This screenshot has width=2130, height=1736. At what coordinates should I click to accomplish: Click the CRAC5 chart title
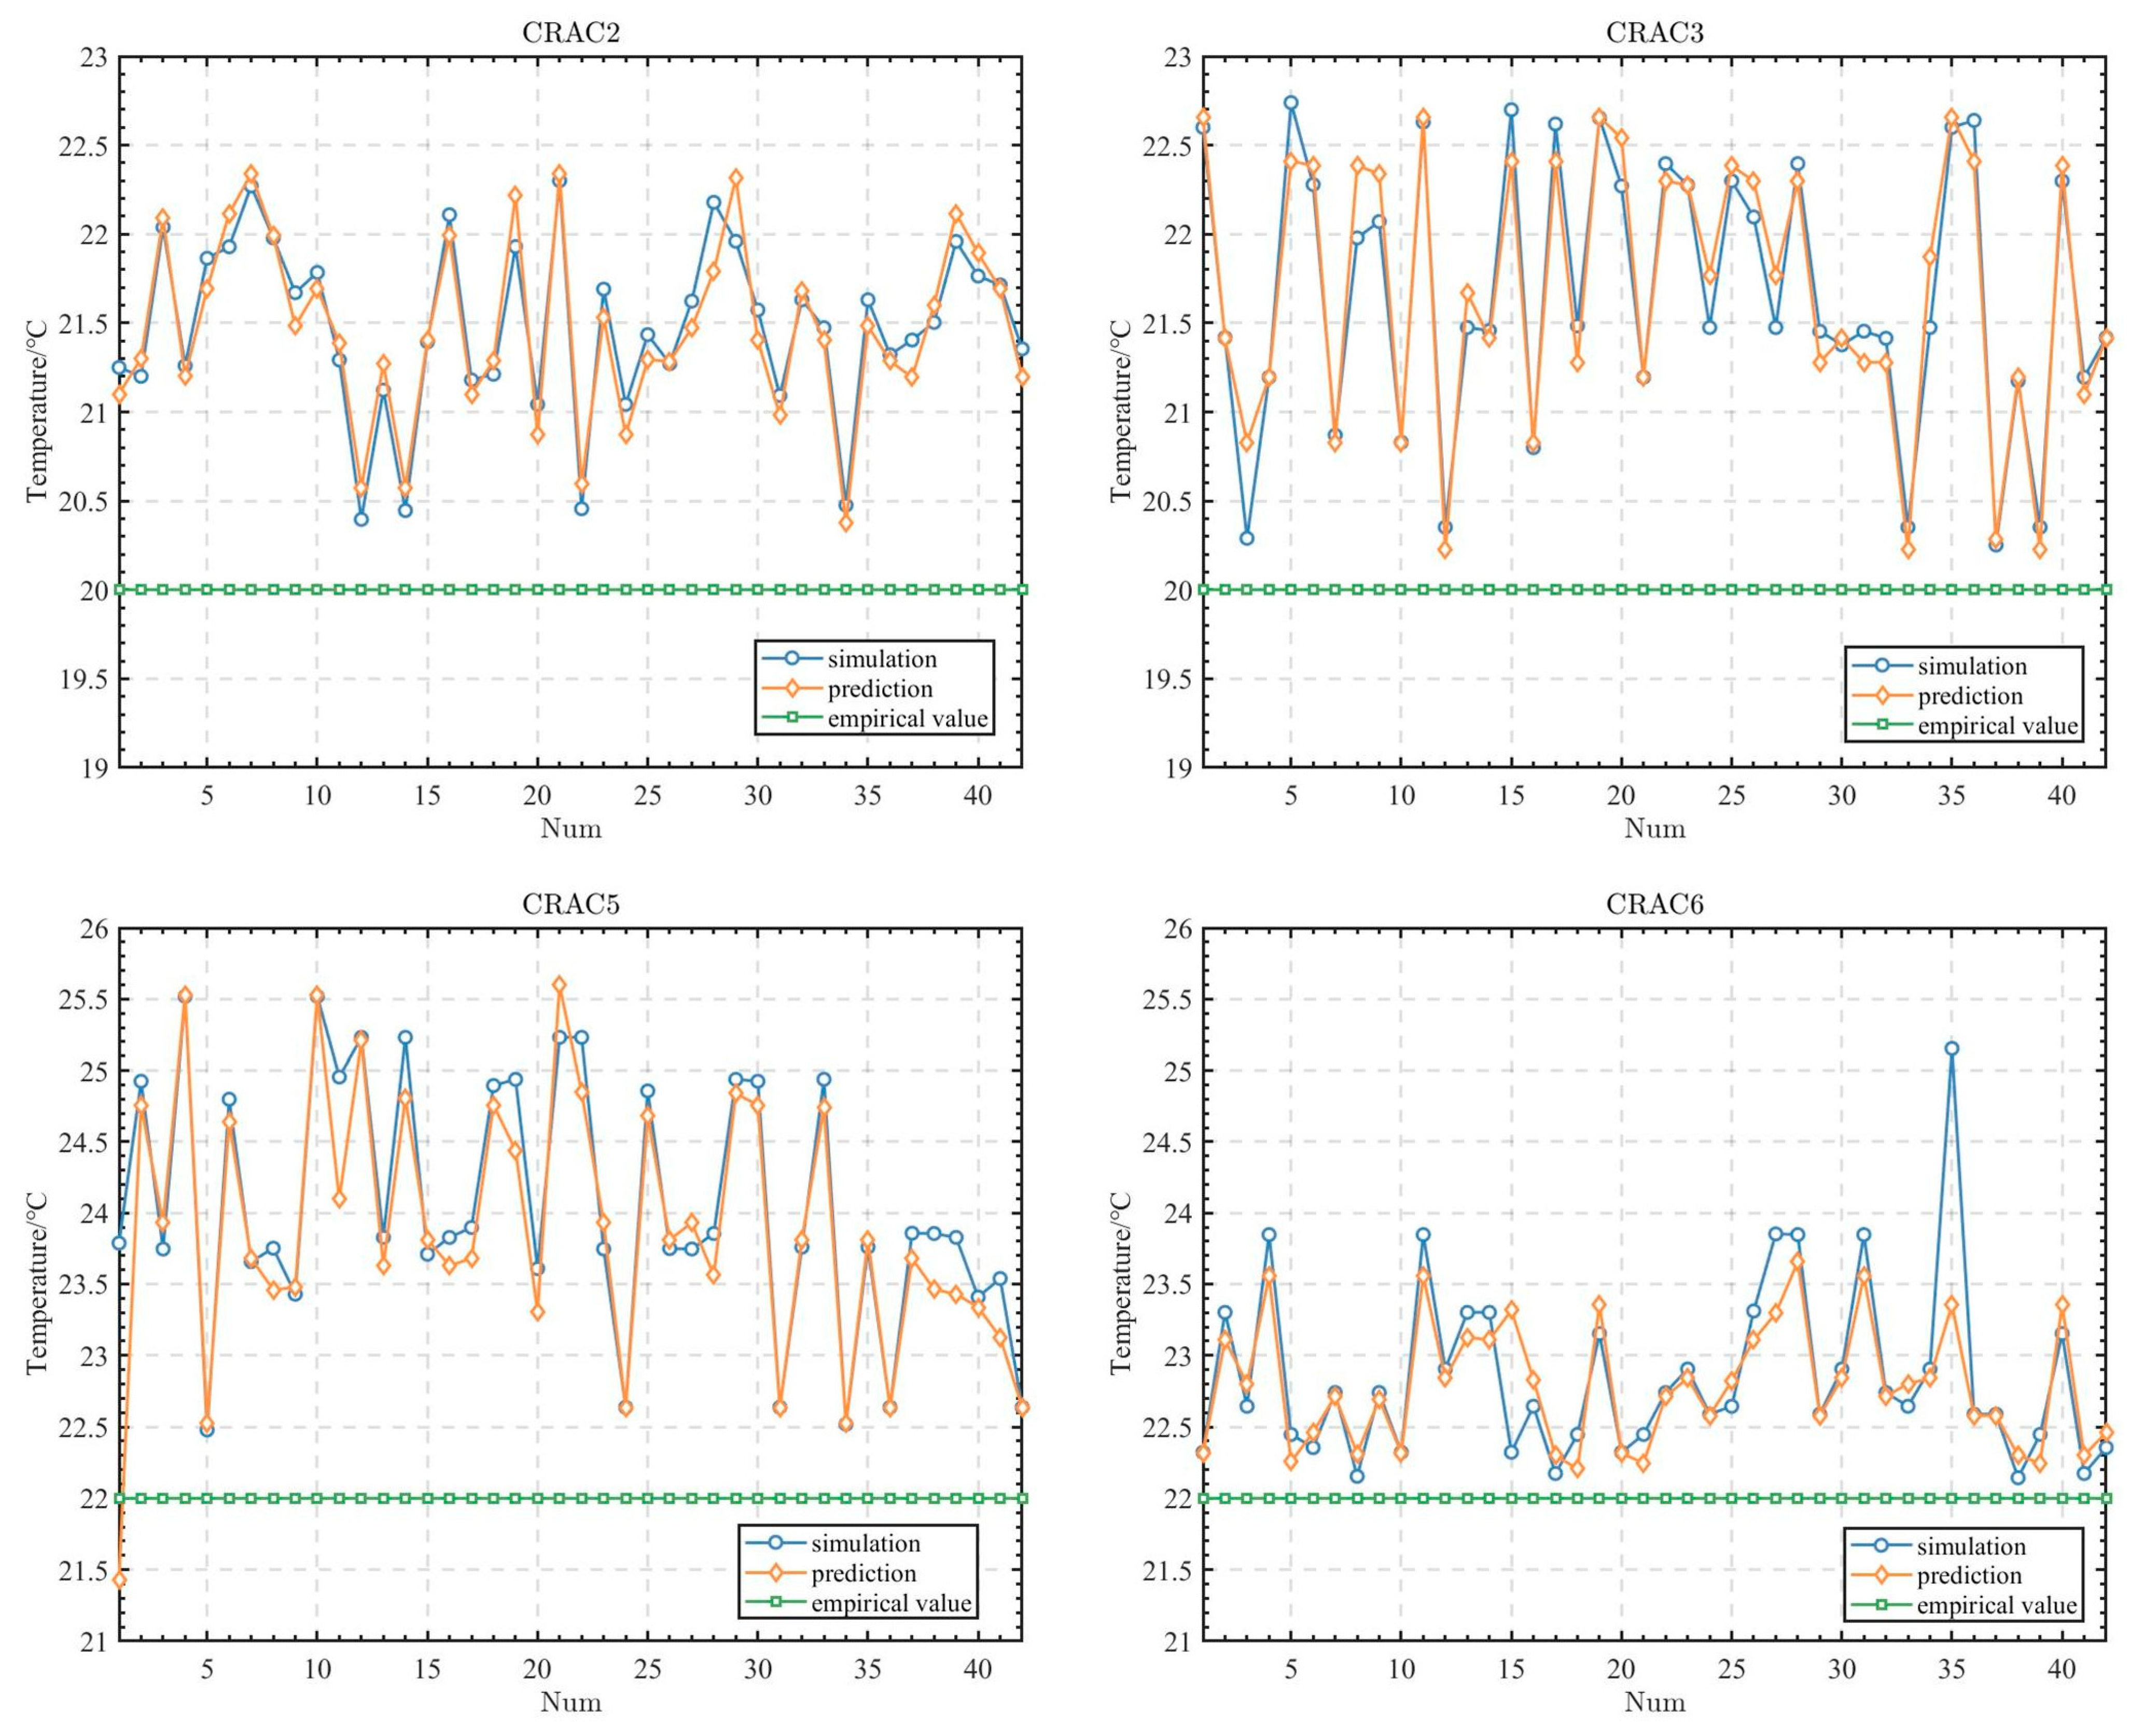click(570, 904)
